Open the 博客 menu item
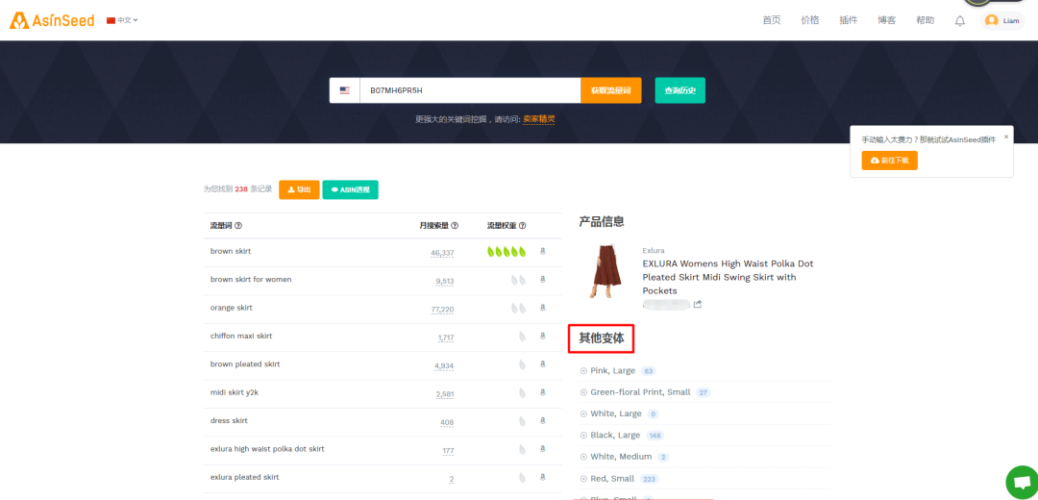 coord(886,20)
